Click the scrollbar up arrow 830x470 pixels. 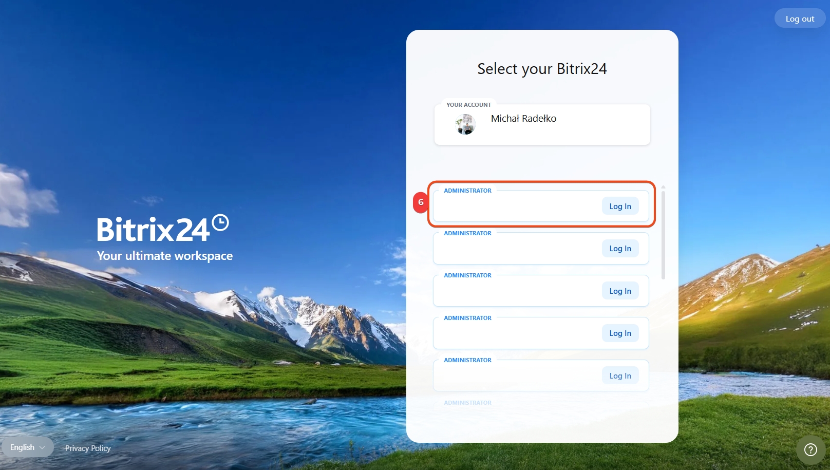[663, 187]
